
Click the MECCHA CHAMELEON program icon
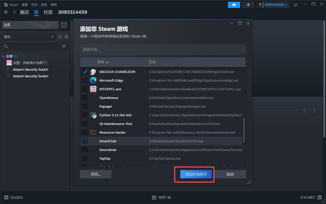tap(93, 72)
